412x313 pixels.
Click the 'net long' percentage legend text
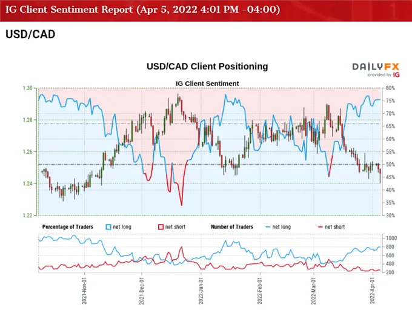click(x=122, y=227)
